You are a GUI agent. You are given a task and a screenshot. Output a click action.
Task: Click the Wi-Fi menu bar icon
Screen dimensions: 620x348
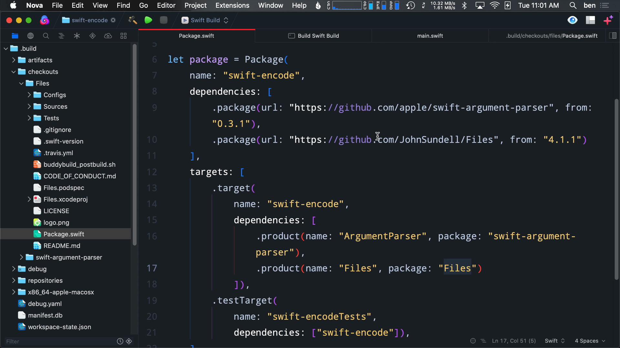(494, 5)
